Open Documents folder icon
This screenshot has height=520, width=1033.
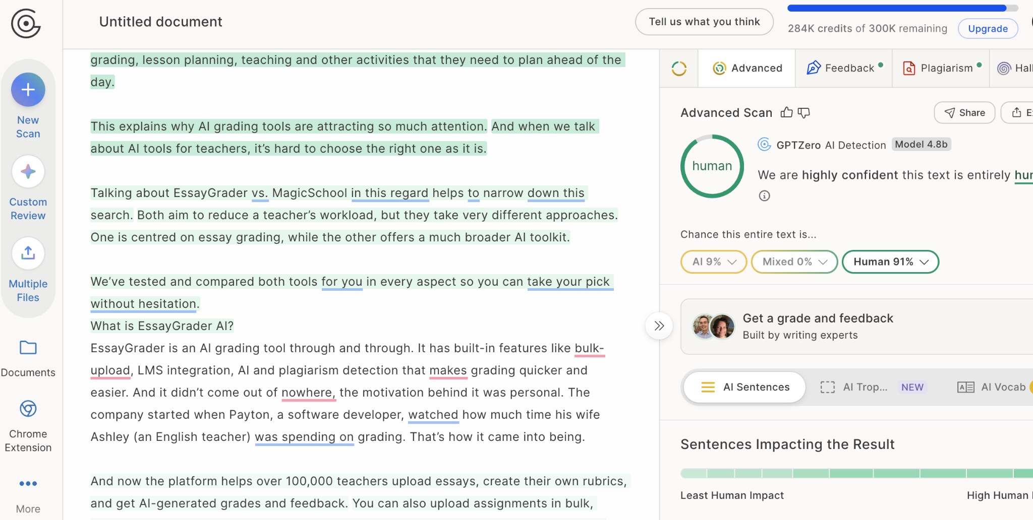pyautogui.click(x=28, y=348)
